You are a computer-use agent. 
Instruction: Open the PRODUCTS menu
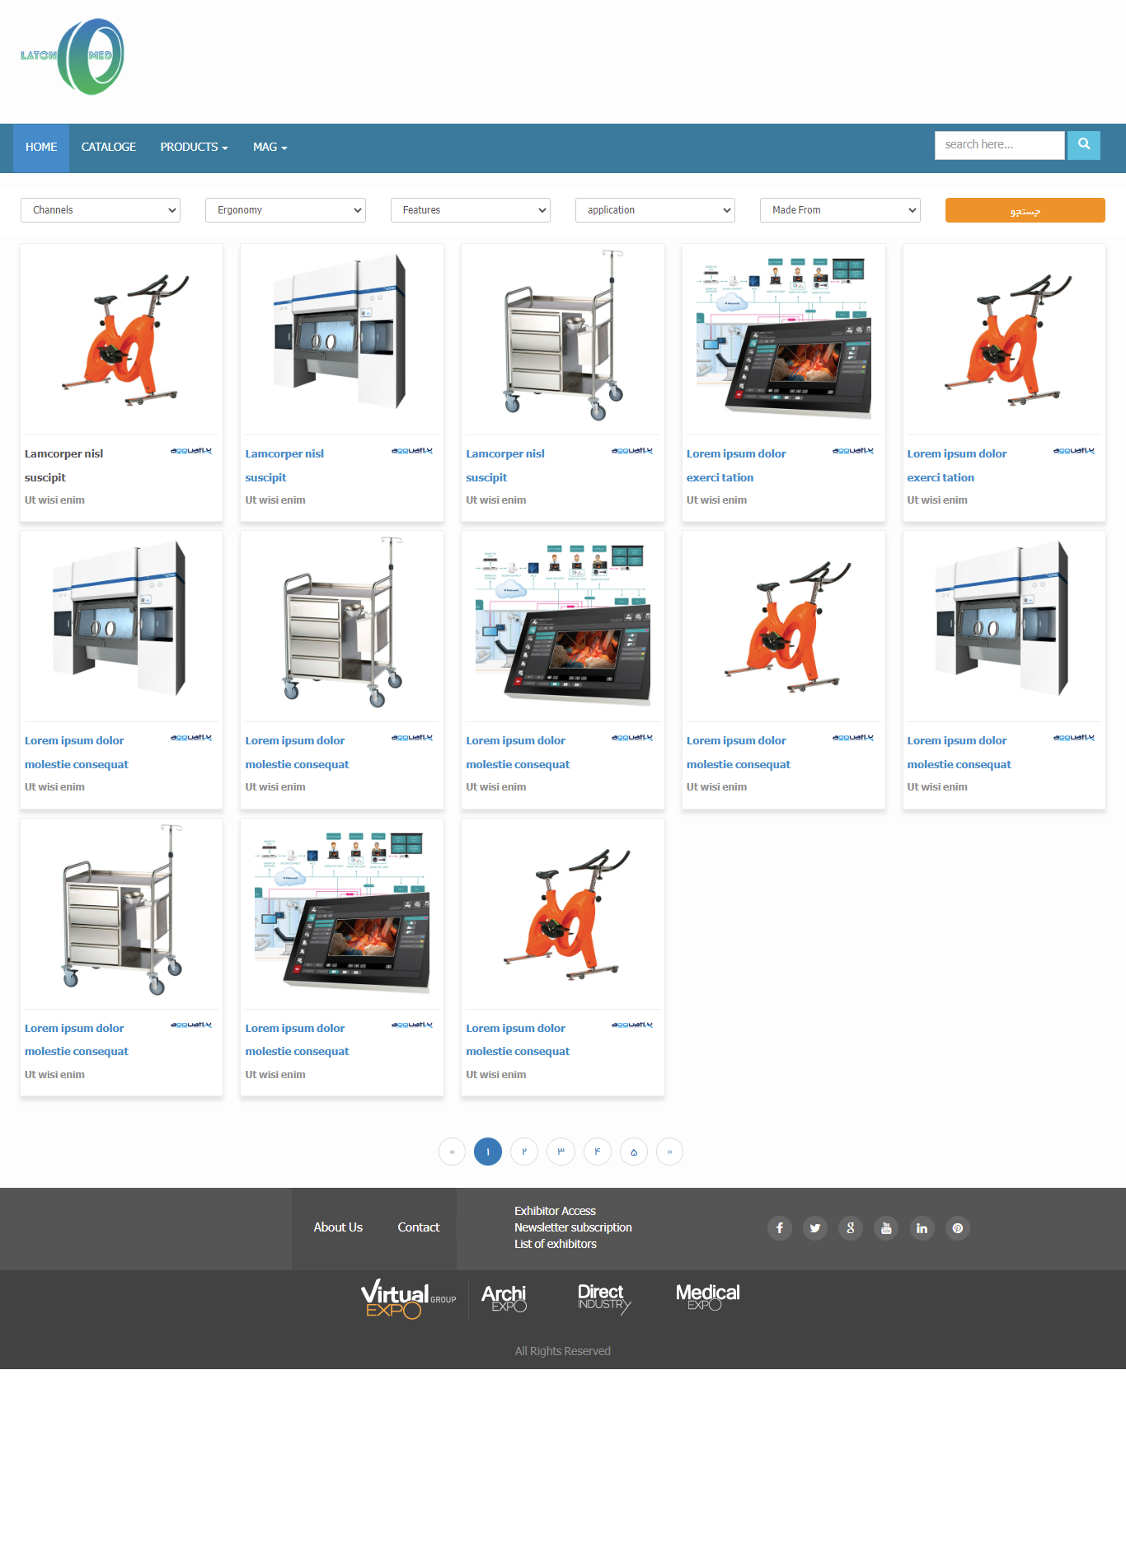(194, 148)
